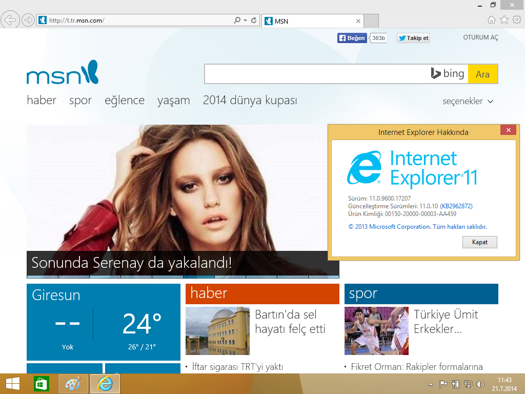Click the Windows Start button
Image resolution: width=525 pixels, height=394 pixels.
[12, 384]
